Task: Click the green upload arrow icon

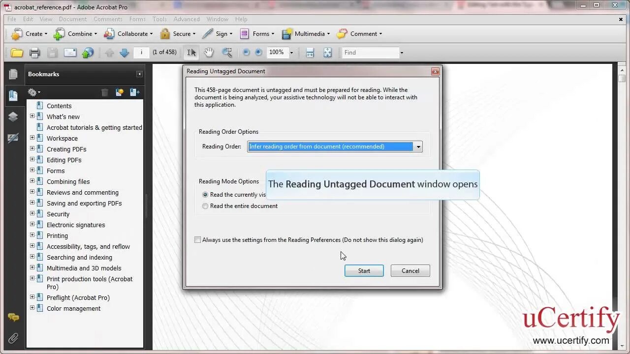Action: (x=88, y=53)
